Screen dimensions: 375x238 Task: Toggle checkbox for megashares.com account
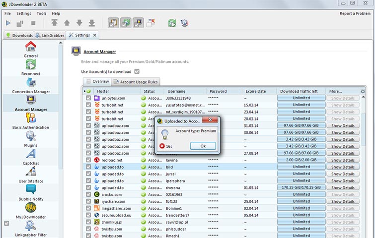coord(88,208)
